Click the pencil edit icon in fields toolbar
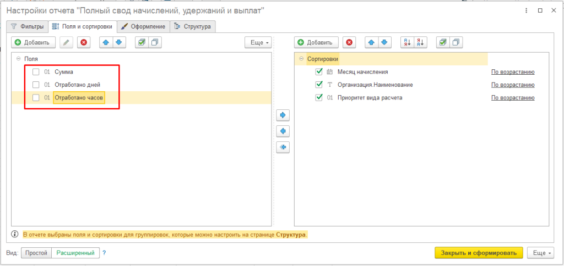Screen dimensions: 564x266 (x=67, y=42)
